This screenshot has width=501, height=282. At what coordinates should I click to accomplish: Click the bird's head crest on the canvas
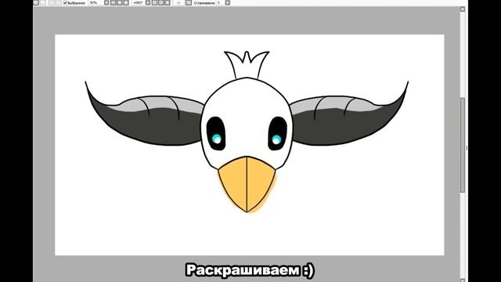tap(247, 65)
